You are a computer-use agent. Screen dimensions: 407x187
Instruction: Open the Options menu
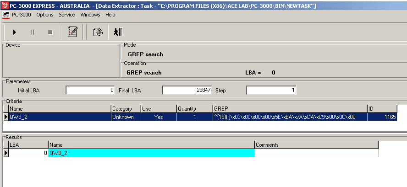coord(44,15)
